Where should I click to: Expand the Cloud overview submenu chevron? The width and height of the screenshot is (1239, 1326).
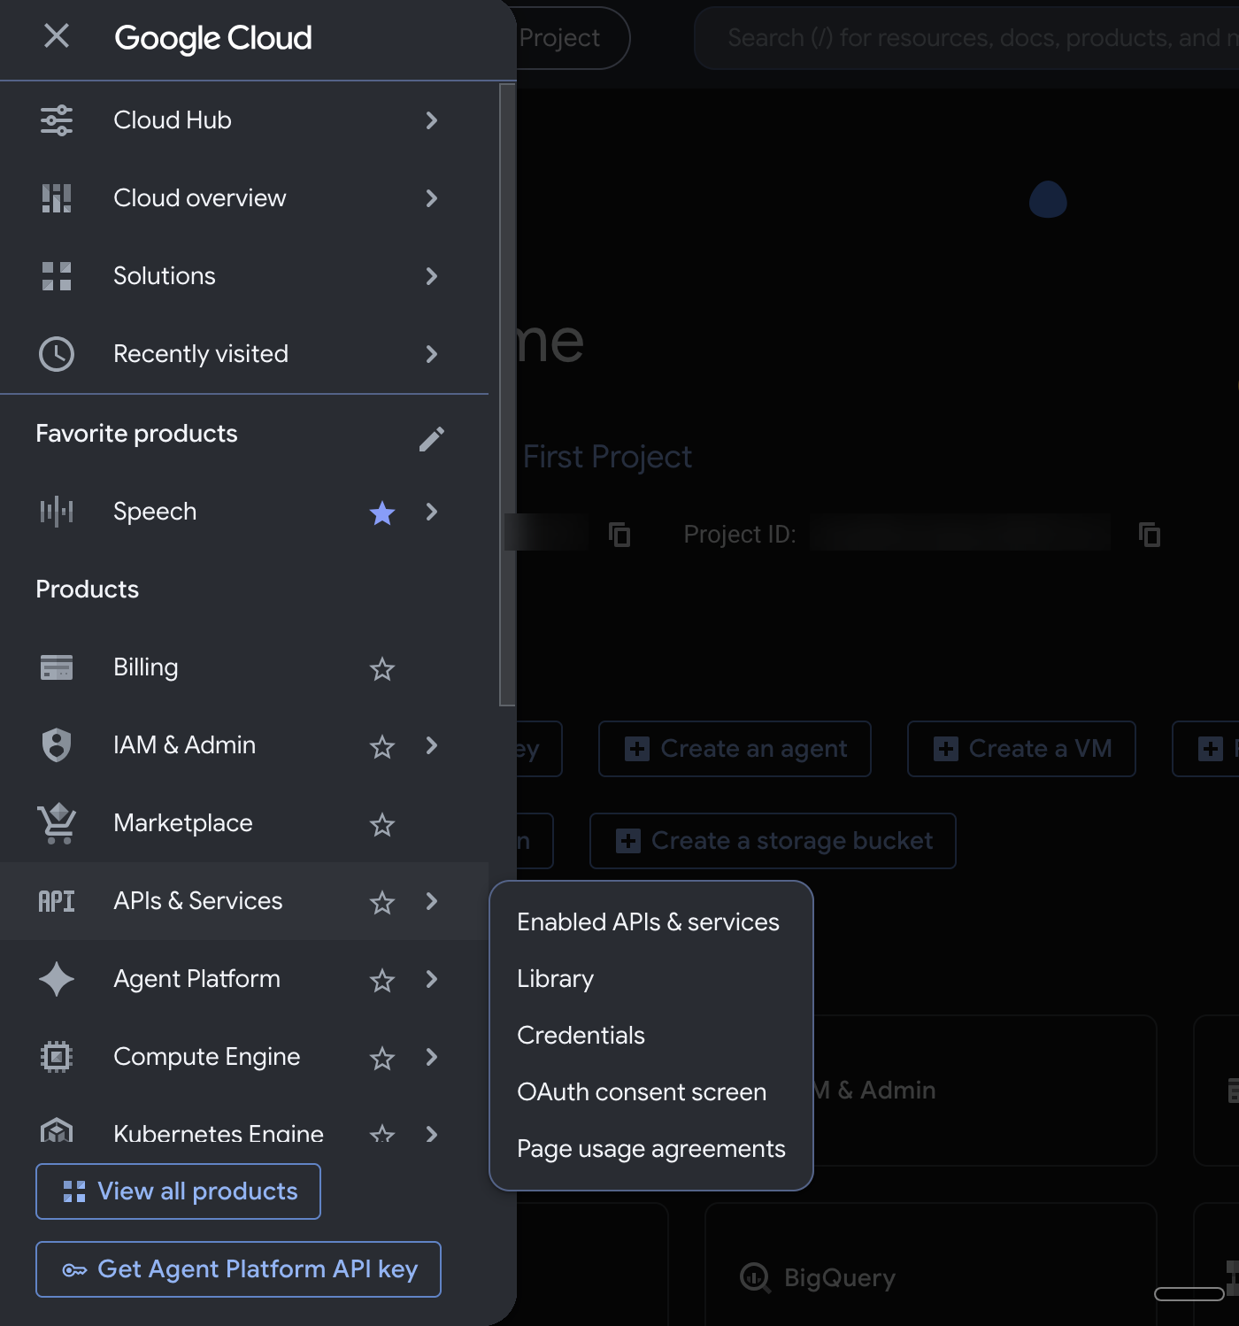pos(432,198)
